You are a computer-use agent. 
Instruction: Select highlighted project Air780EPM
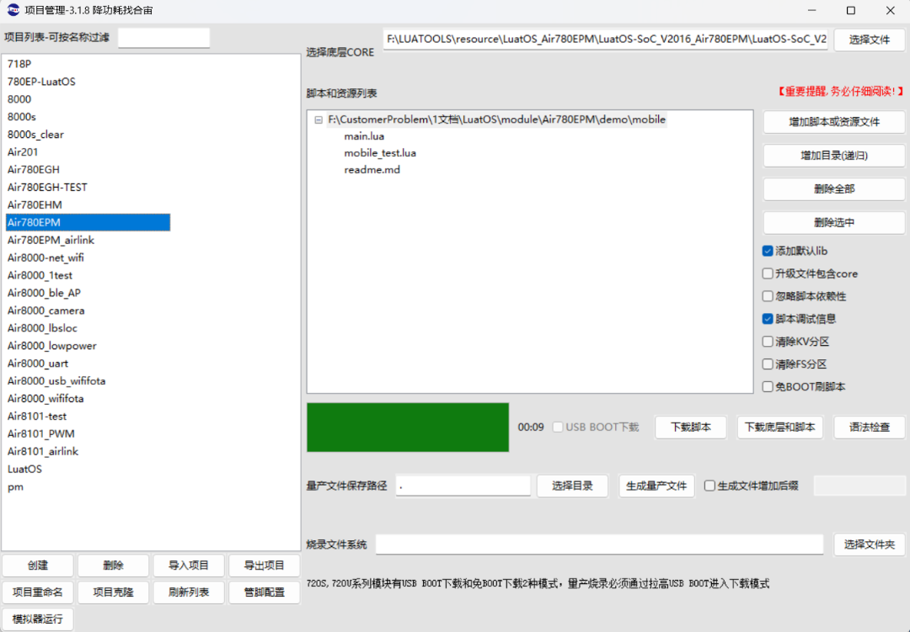(88, 223)
